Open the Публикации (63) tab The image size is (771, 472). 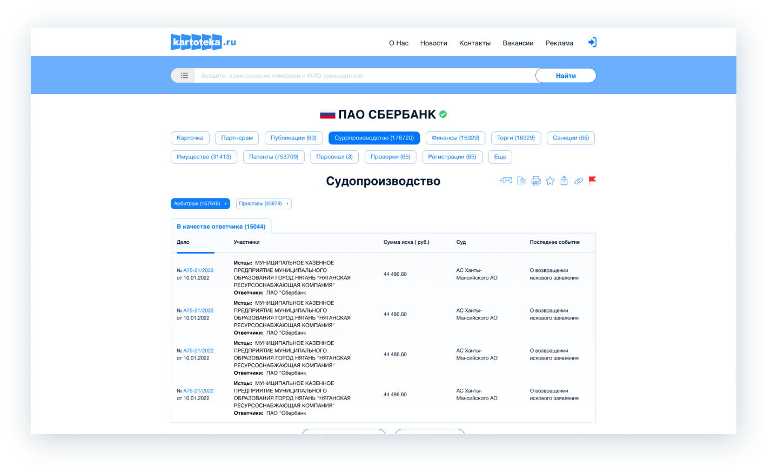[x=293, y=138]
